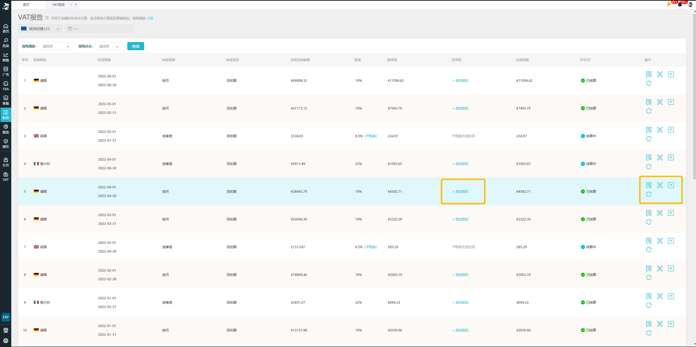Open 客服 in the sidebar
Screen dimensions: 696x347
pyautogui.click(x=6, y=100)
